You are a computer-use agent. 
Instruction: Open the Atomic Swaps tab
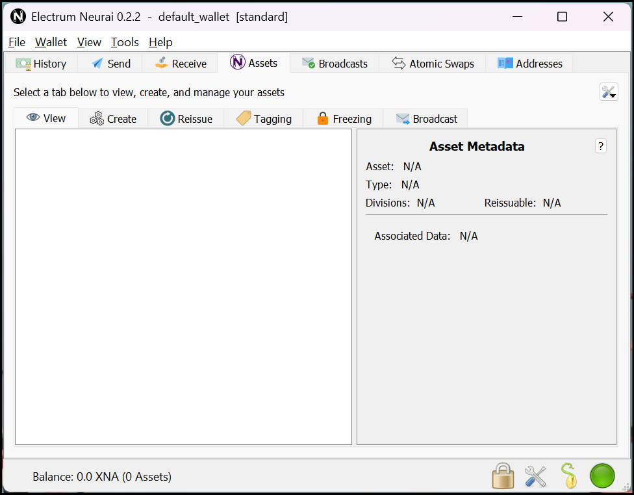pyautogui.click(x=433, y=64)
